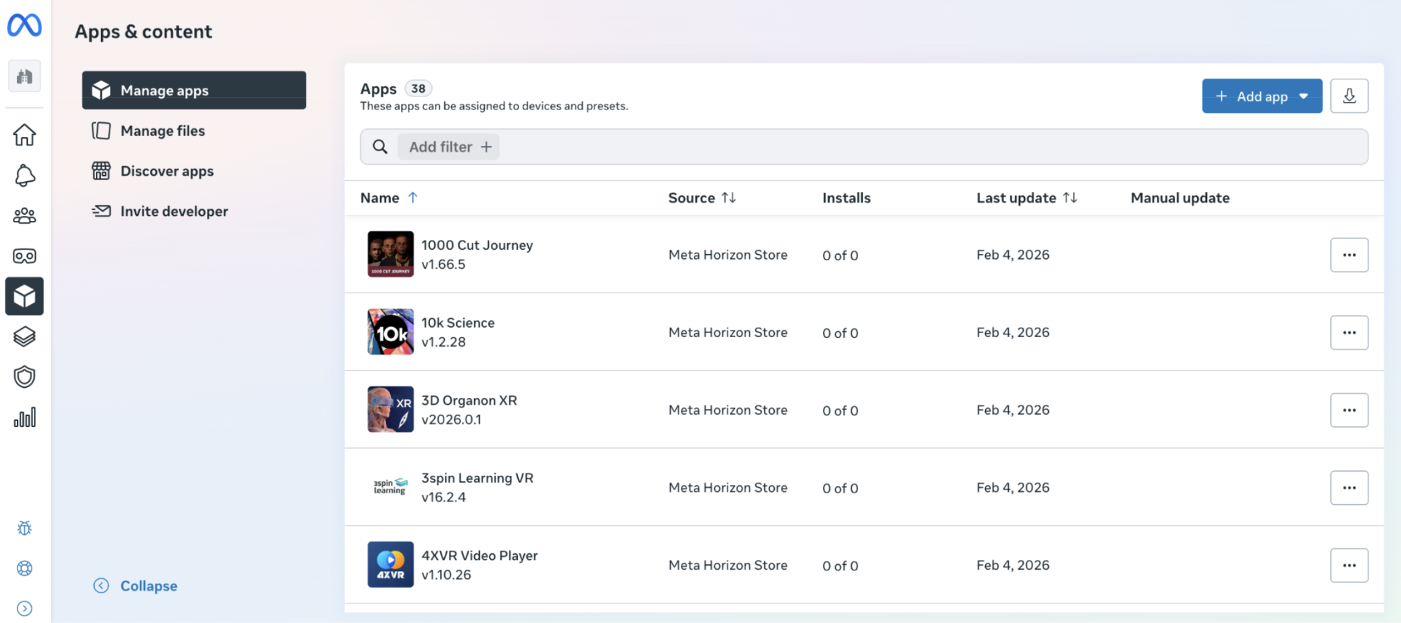Open more options for 10k Science
Viewport: 1401px width, 623px height.
click(x=1349, y=332)
